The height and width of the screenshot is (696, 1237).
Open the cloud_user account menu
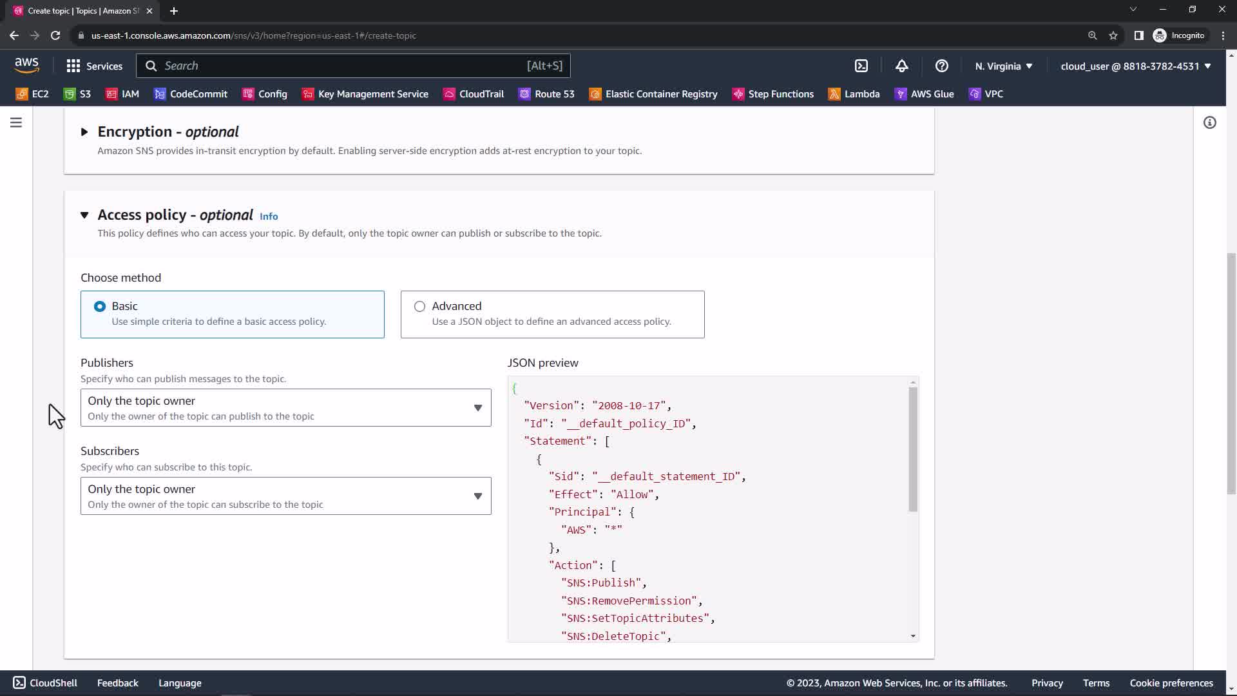[x=1135, y=66]
